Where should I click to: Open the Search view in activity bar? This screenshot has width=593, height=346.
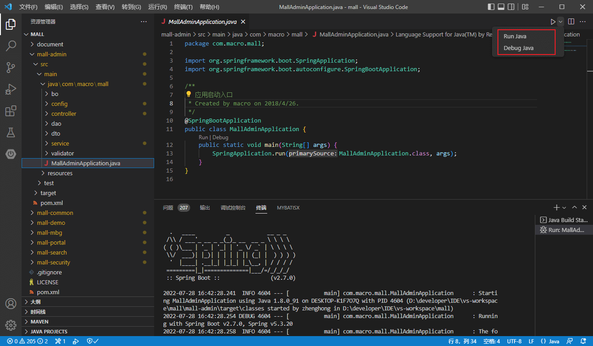pyautogui.click(x=11, y=46)
